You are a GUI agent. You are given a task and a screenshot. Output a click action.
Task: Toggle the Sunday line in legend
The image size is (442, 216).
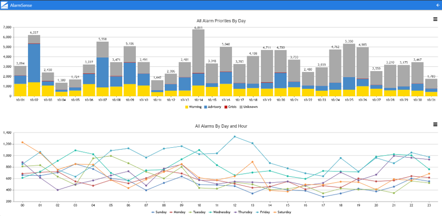click(159, 212)
